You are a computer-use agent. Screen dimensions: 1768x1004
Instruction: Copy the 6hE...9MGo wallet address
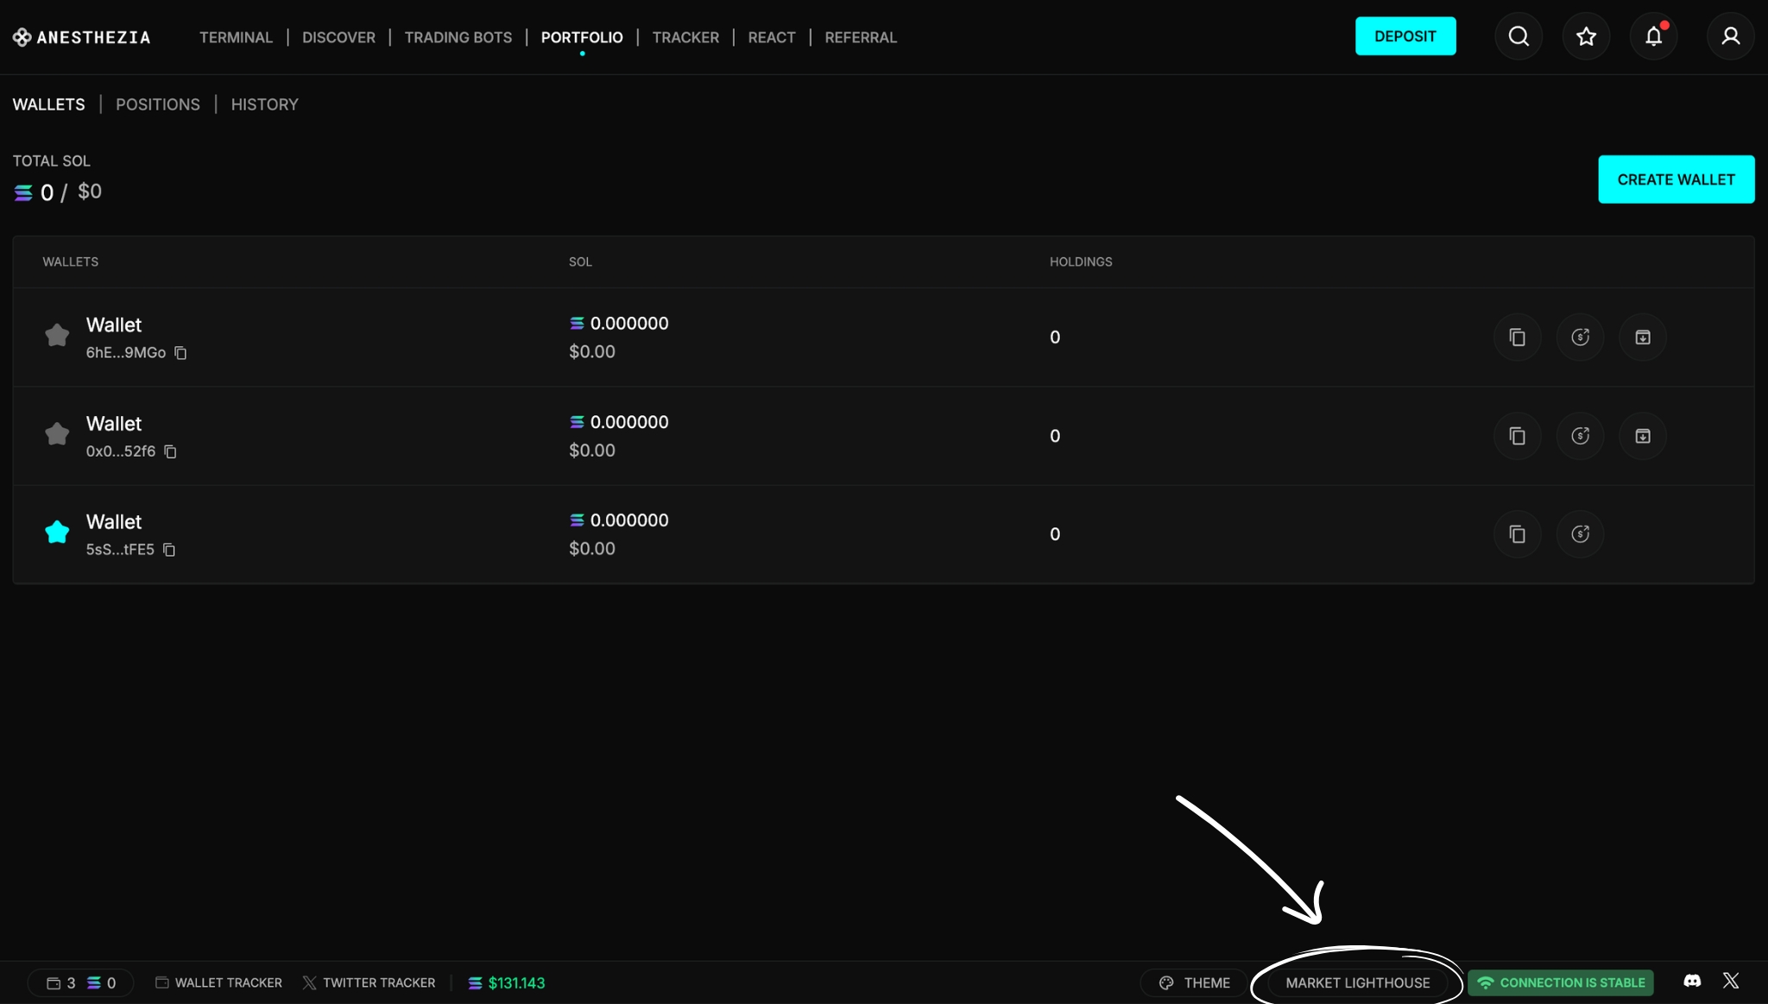coord(180,353)
